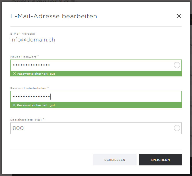This screenshot has height=176, width=192.
Task: Click X icon in second Passwortsicherheit bar
Action: 14,105
